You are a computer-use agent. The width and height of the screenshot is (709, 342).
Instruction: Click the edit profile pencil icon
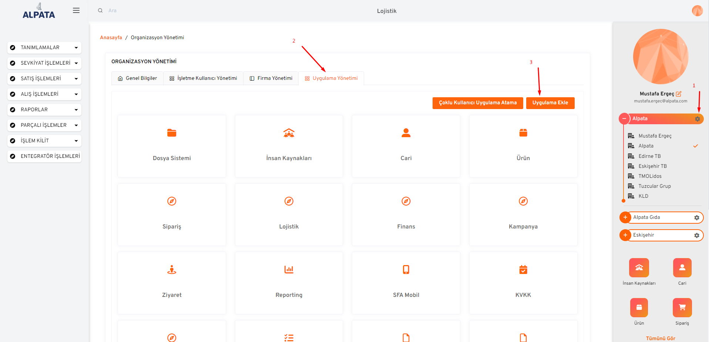coord(679,94)
